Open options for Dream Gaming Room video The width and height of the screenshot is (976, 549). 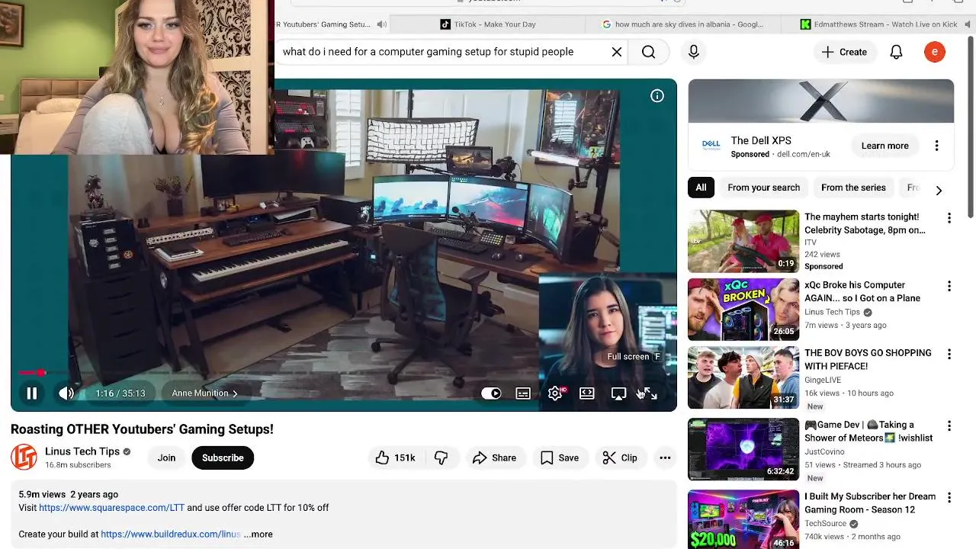pyautogui.click(x=949, y=497)
